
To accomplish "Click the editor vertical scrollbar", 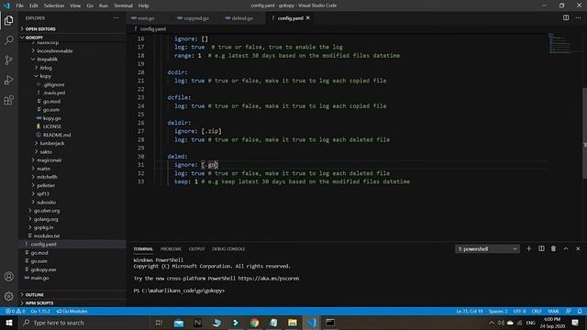I will click(x=584, y=133).
